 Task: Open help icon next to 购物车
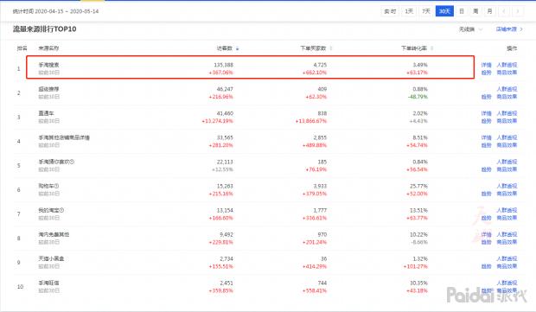pyautogui.click(x=56, y=186)
